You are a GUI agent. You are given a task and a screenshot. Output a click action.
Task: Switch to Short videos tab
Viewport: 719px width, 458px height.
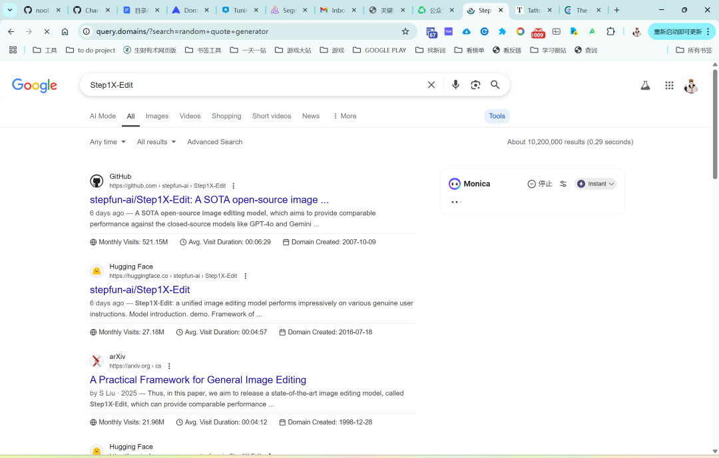tap(272, 116)
